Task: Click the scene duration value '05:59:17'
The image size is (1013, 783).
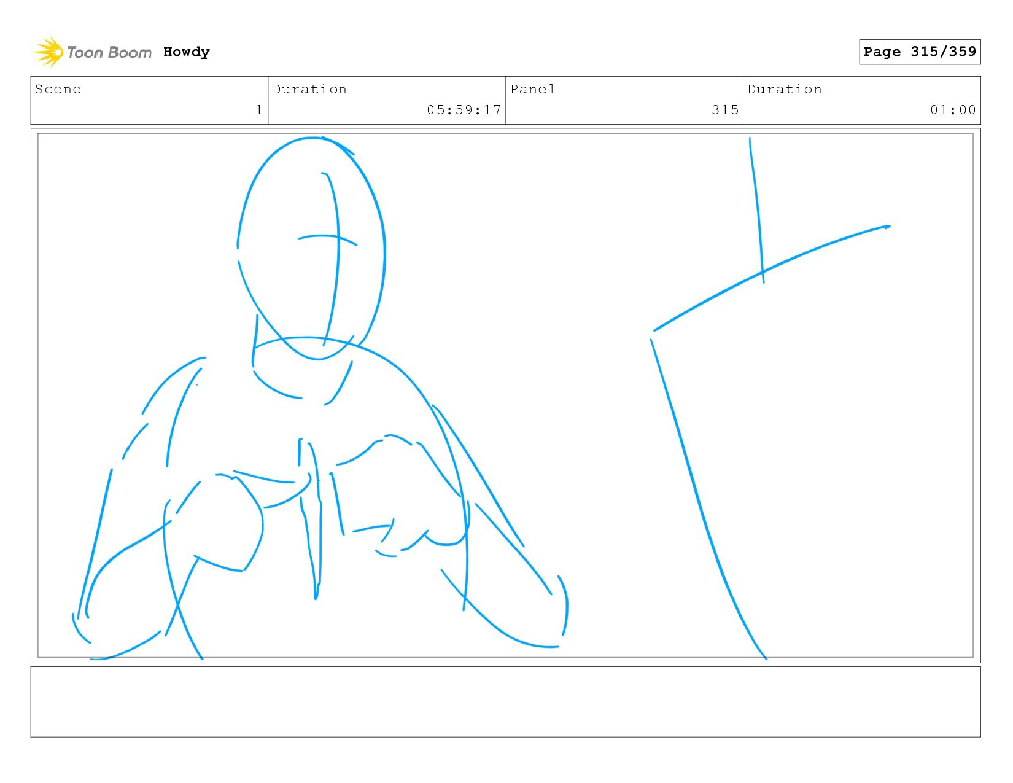Action: [x=464, y=110]
